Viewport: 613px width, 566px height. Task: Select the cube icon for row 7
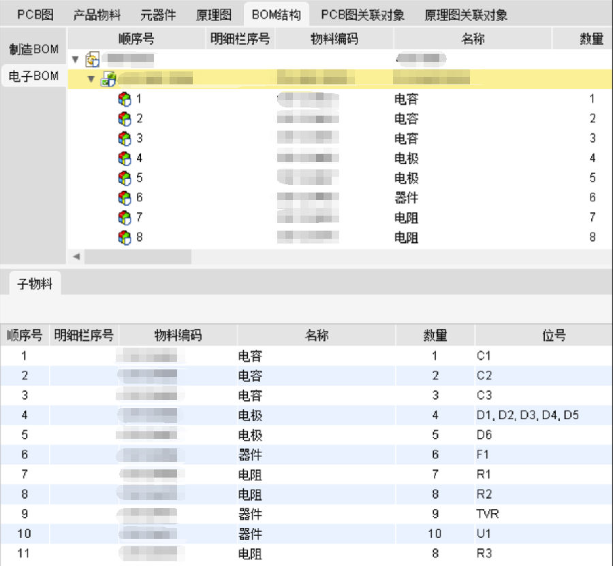click(125, 218)
